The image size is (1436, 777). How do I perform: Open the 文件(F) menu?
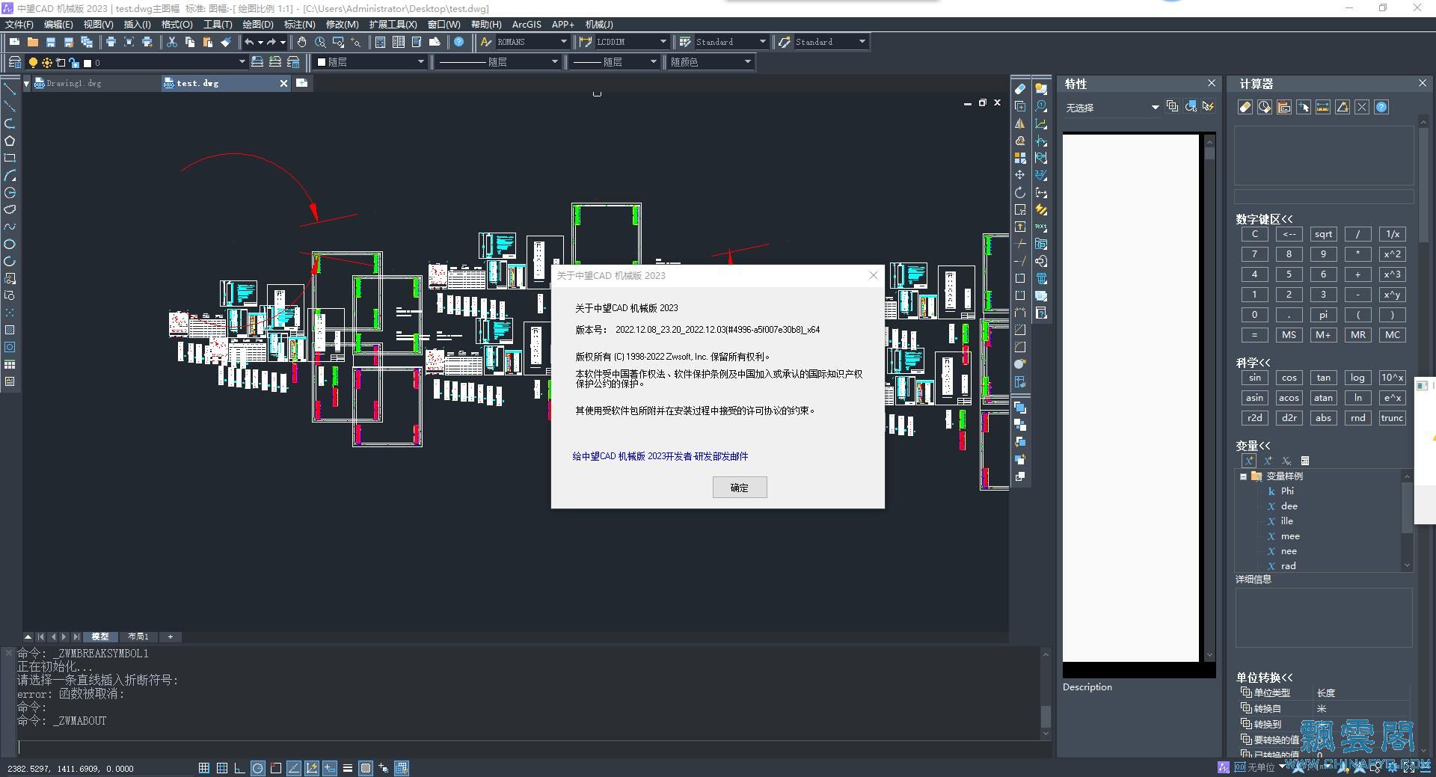[x=19, y=25]
